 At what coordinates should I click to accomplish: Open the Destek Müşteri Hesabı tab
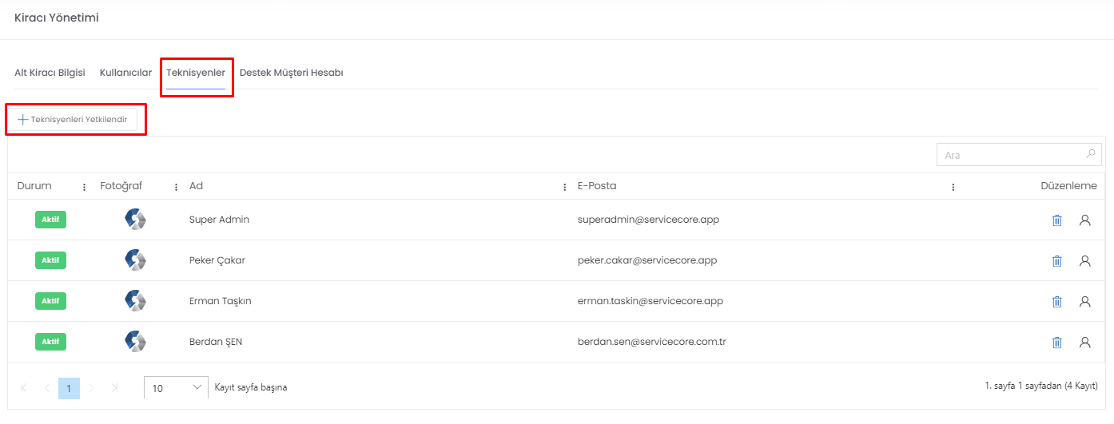(x=292, y=73)
